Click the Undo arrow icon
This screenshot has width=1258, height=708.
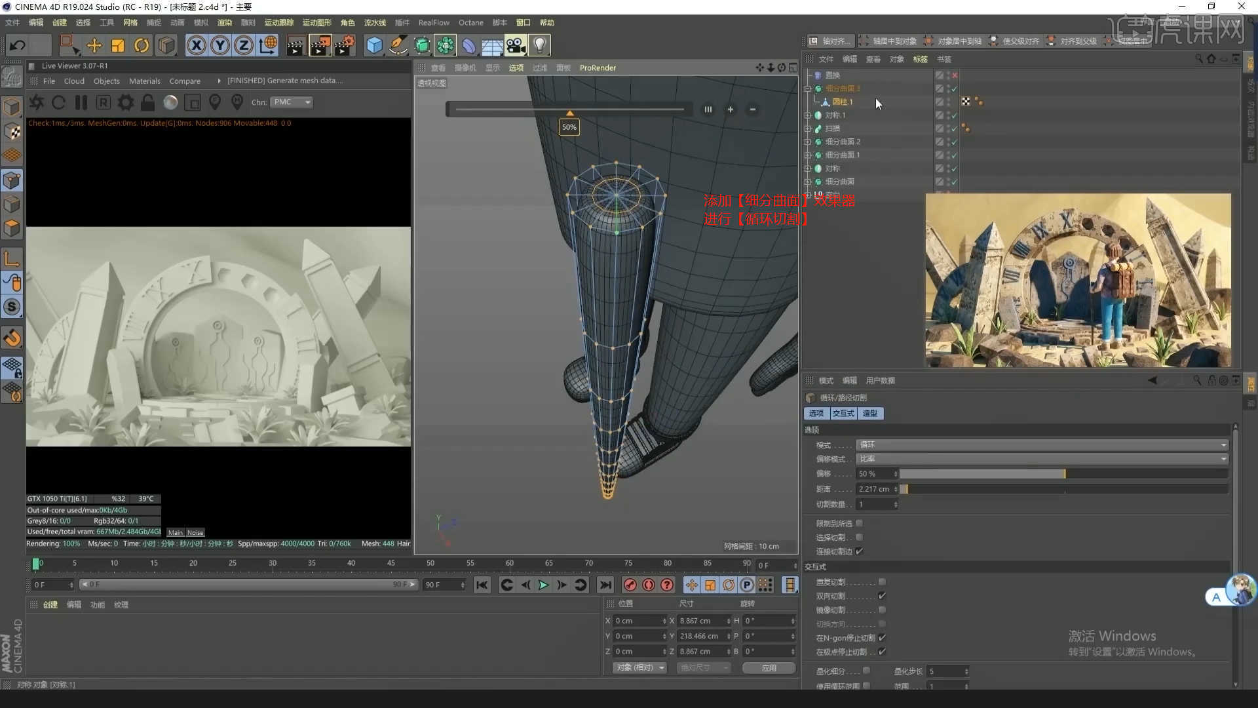[x=18, y=45]
